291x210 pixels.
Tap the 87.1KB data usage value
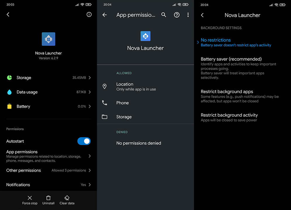(81, 92)
